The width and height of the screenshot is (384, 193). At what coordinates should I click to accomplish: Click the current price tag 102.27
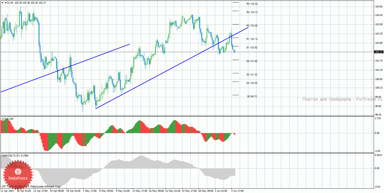(x=378, y=52)
